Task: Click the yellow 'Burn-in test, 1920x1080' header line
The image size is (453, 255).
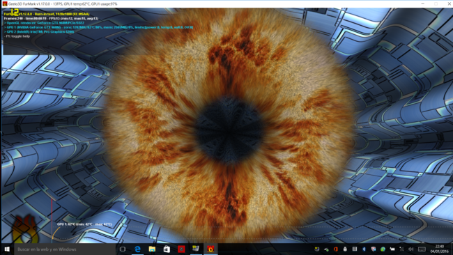Action: coord(47,14)
